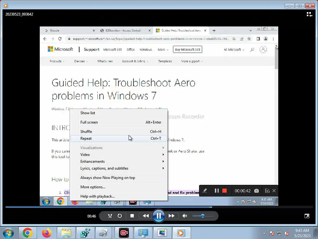Open the screen recorder app on taskbar

[x=124, y=233]
